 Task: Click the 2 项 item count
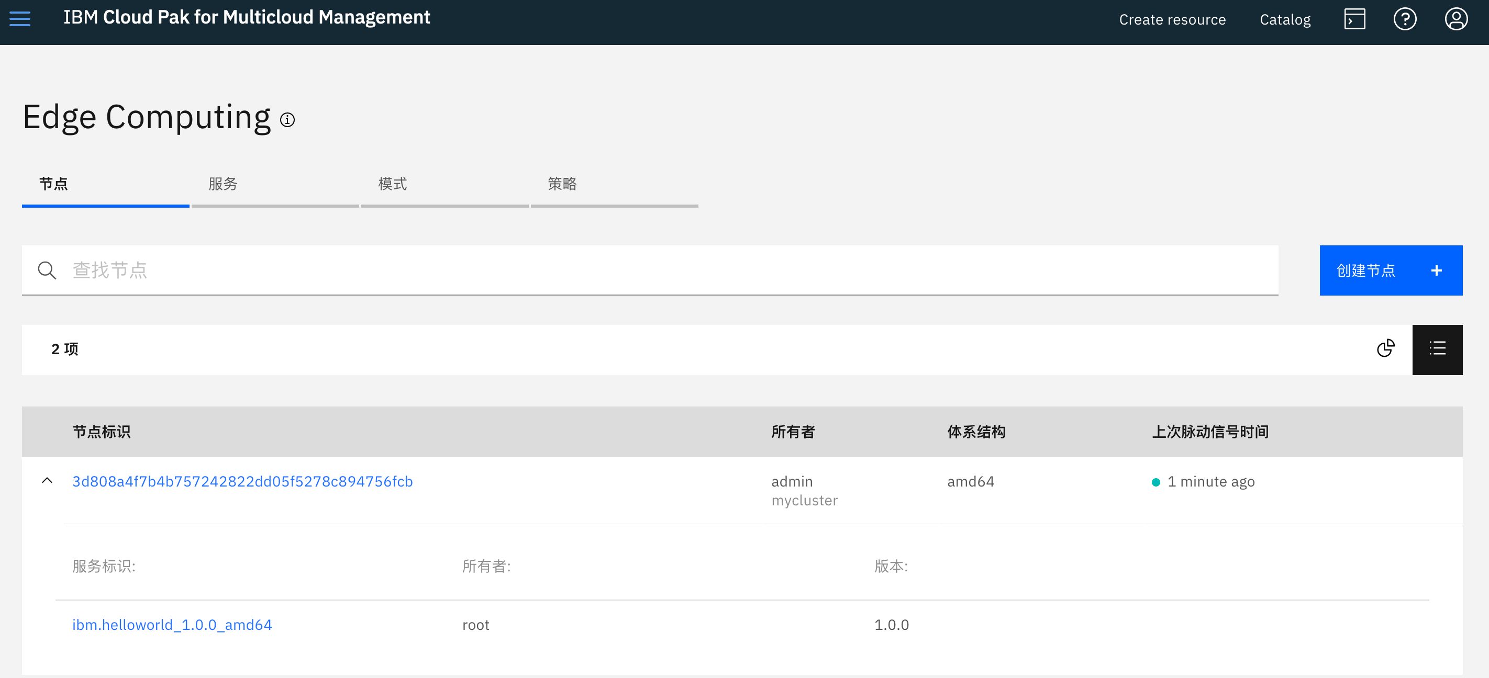click(x=65, y=349)
